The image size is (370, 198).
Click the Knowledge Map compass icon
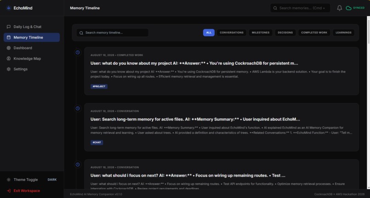coord(9,58)
